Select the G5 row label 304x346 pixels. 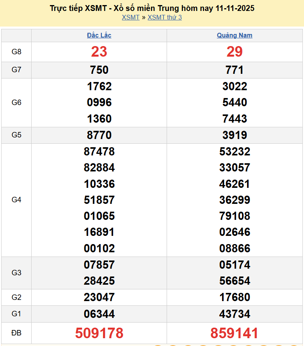point(16,135)
